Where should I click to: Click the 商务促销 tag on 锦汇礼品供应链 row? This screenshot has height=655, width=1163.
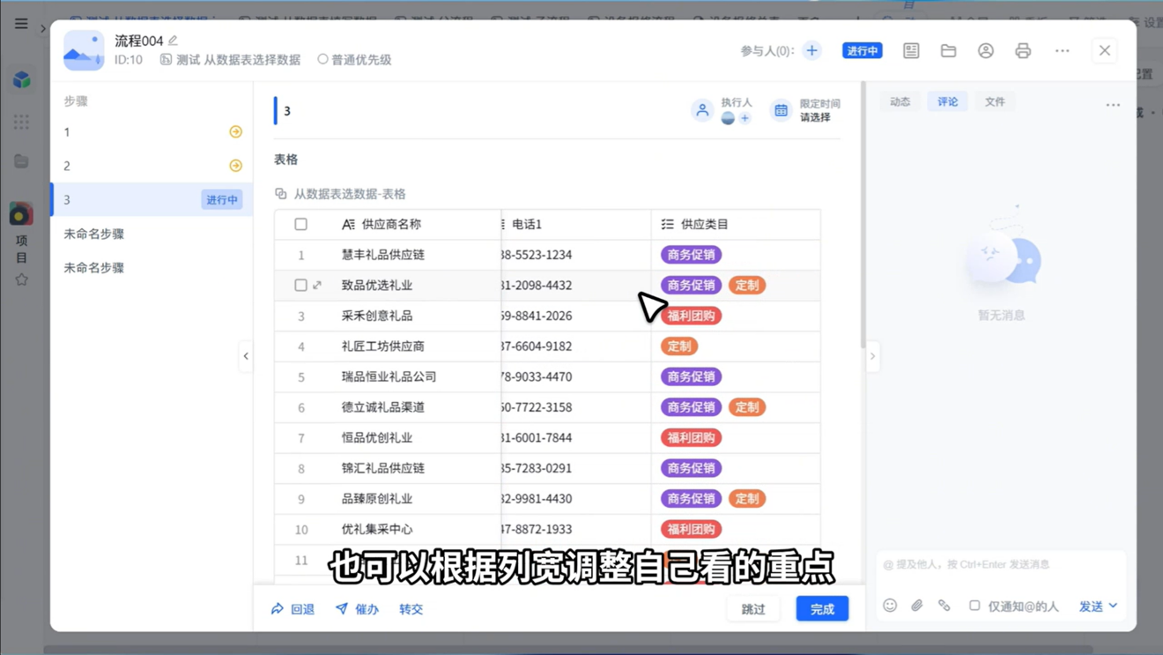(691, 468)
